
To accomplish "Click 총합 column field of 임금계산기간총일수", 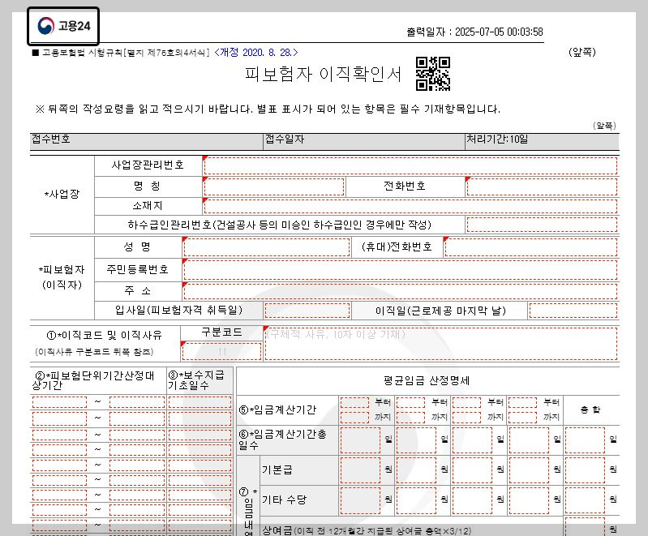I will (585, 440).
